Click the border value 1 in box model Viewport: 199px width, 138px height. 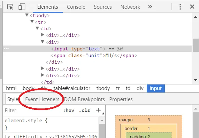149,129
